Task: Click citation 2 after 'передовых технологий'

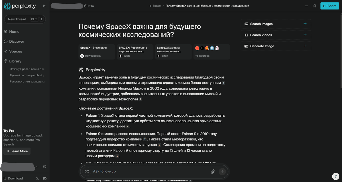Action: 140,100
